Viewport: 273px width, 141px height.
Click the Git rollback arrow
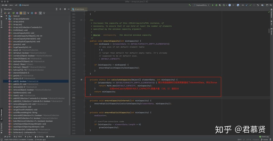coord(258,5)
